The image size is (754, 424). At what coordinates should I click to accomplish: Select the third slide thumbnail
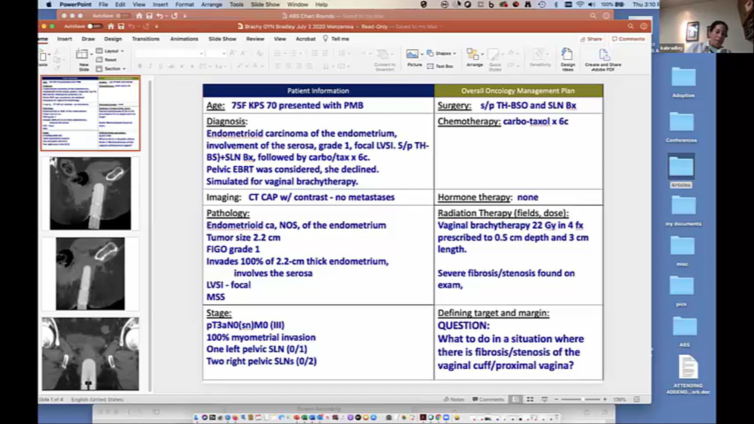pos(90,274)
